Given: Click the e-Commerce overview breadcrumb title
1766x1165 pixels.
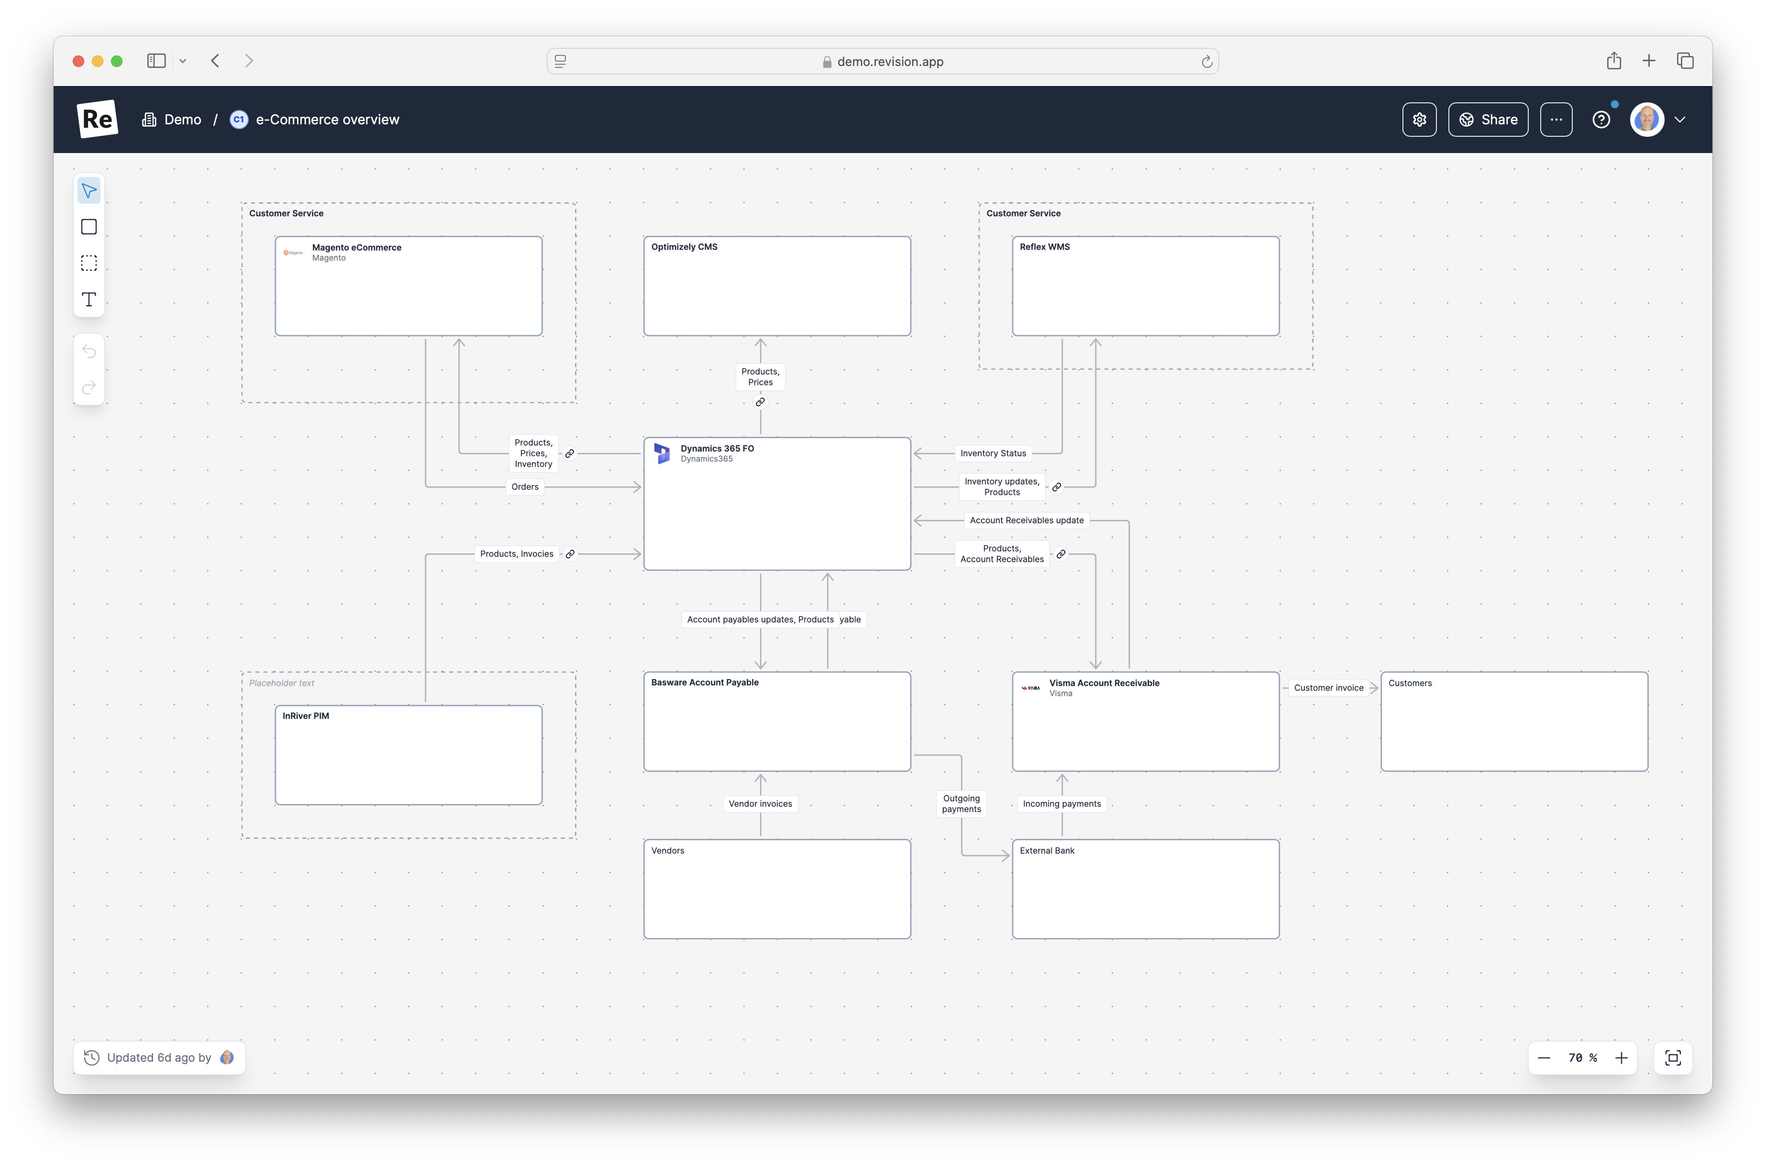Looking at the screenshot, I should [x=327, y=119].
